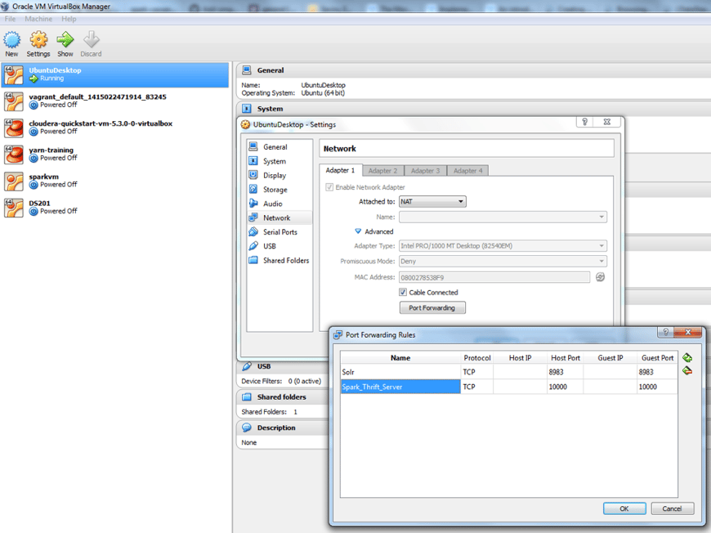Open the Settings gear toolbar icon
Screen dimensions: 711x533
tap(38, 40)
